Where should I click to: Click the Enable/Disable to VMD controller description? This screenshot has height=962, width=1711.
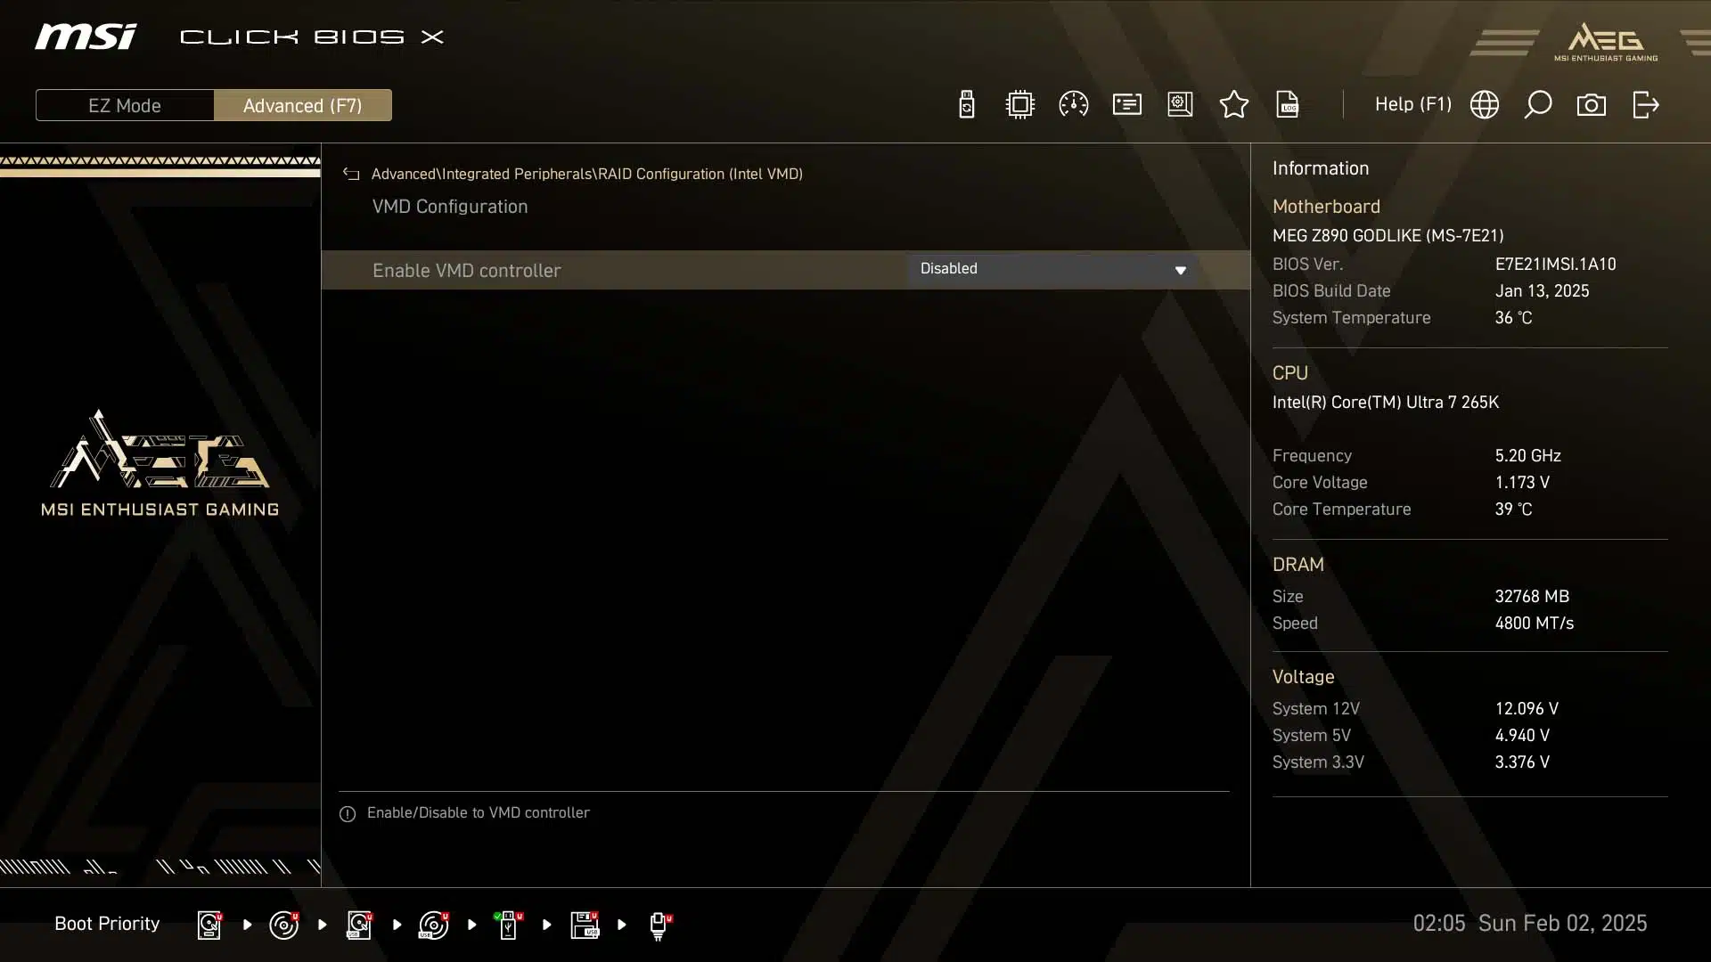coord(478,812)
